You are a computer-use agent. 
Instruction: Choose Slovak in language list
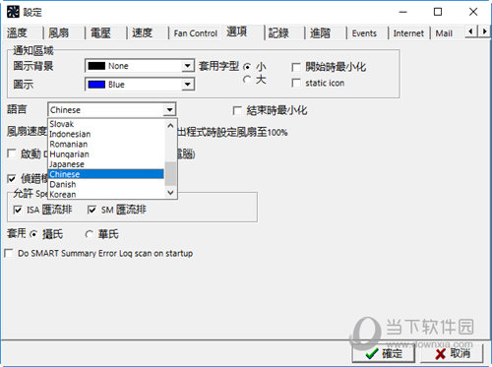click(x=106, y=124)
